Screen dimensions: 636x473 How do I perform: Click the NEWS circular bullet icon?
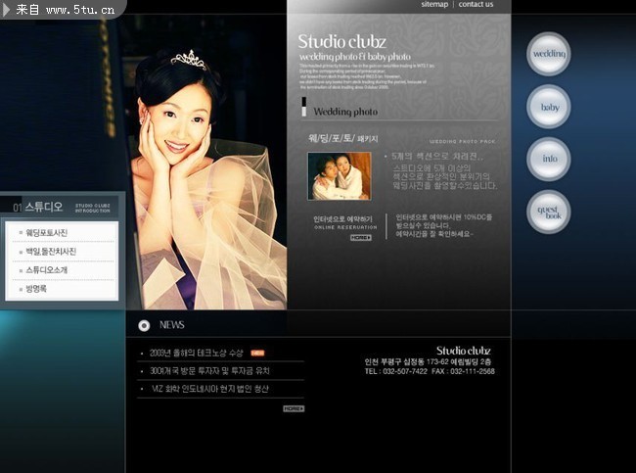click(x=144, y=326)
